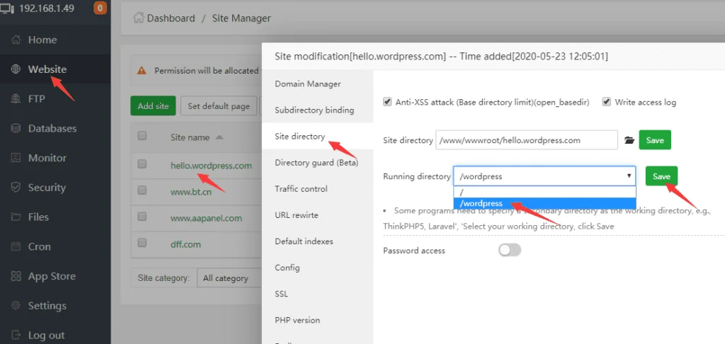Choose the /wordpress option in the list
Screen dimensions: 725x344
[x=544, y=203]
